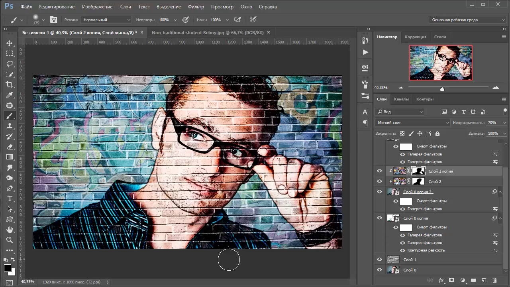This screenshot has width=510, height=287.
Task: Click the navigator zoom slider handle
Action: click(x=442, y=89)
